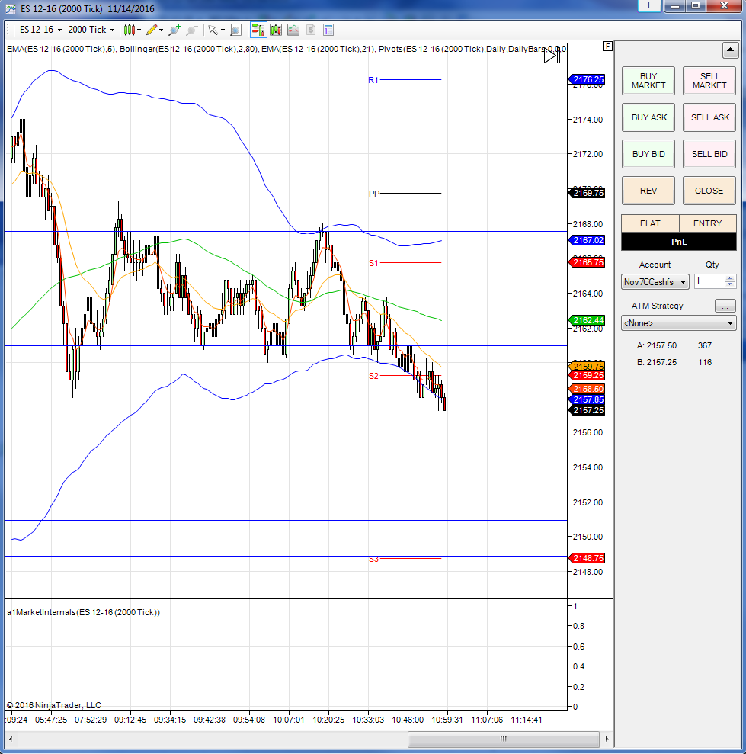746x754 pixels.
Task: Click the ask price A: 2157.50
Action: [657, 345]
